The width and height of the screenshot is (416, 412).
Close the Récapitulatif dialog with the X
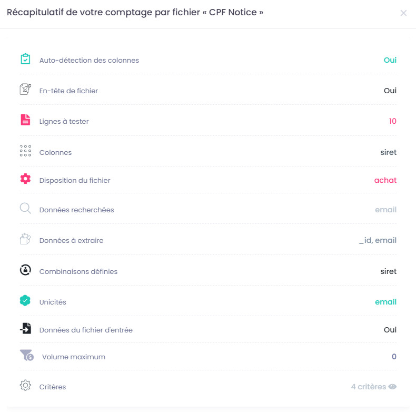coord(403,13)
